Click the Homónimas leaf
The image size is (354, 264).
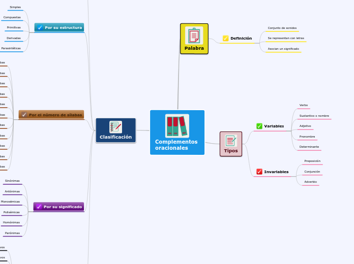point(11,222)
